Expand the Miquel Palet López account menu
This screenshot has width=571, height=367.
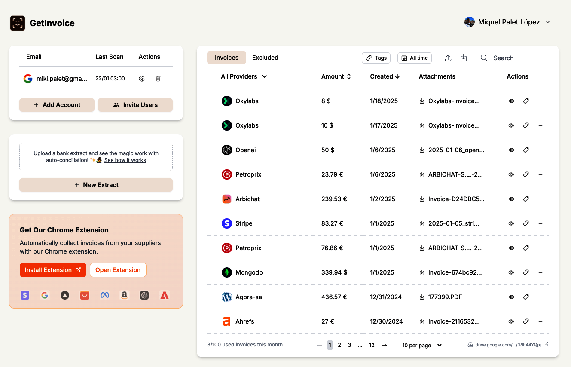[508, 22]
